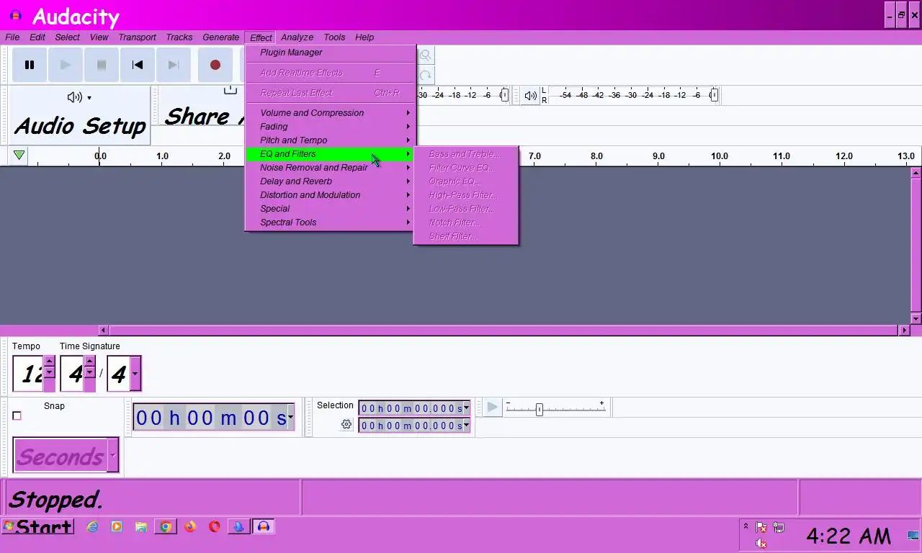922x553 pixels.
Task: Open Firefox from taskbar
Action: 190,526
